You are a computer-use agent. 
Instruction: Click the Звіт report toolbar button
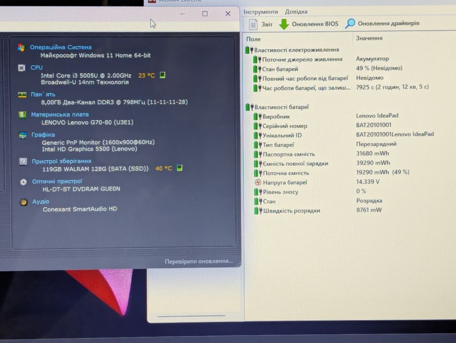(x=261, y=24)
